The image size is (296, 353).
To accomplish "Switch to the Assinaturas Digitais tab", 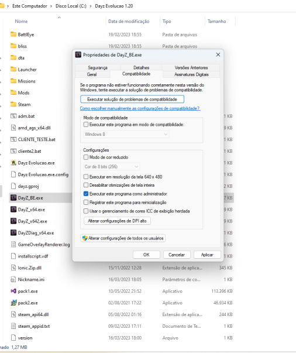I will [x=191, y=74].
